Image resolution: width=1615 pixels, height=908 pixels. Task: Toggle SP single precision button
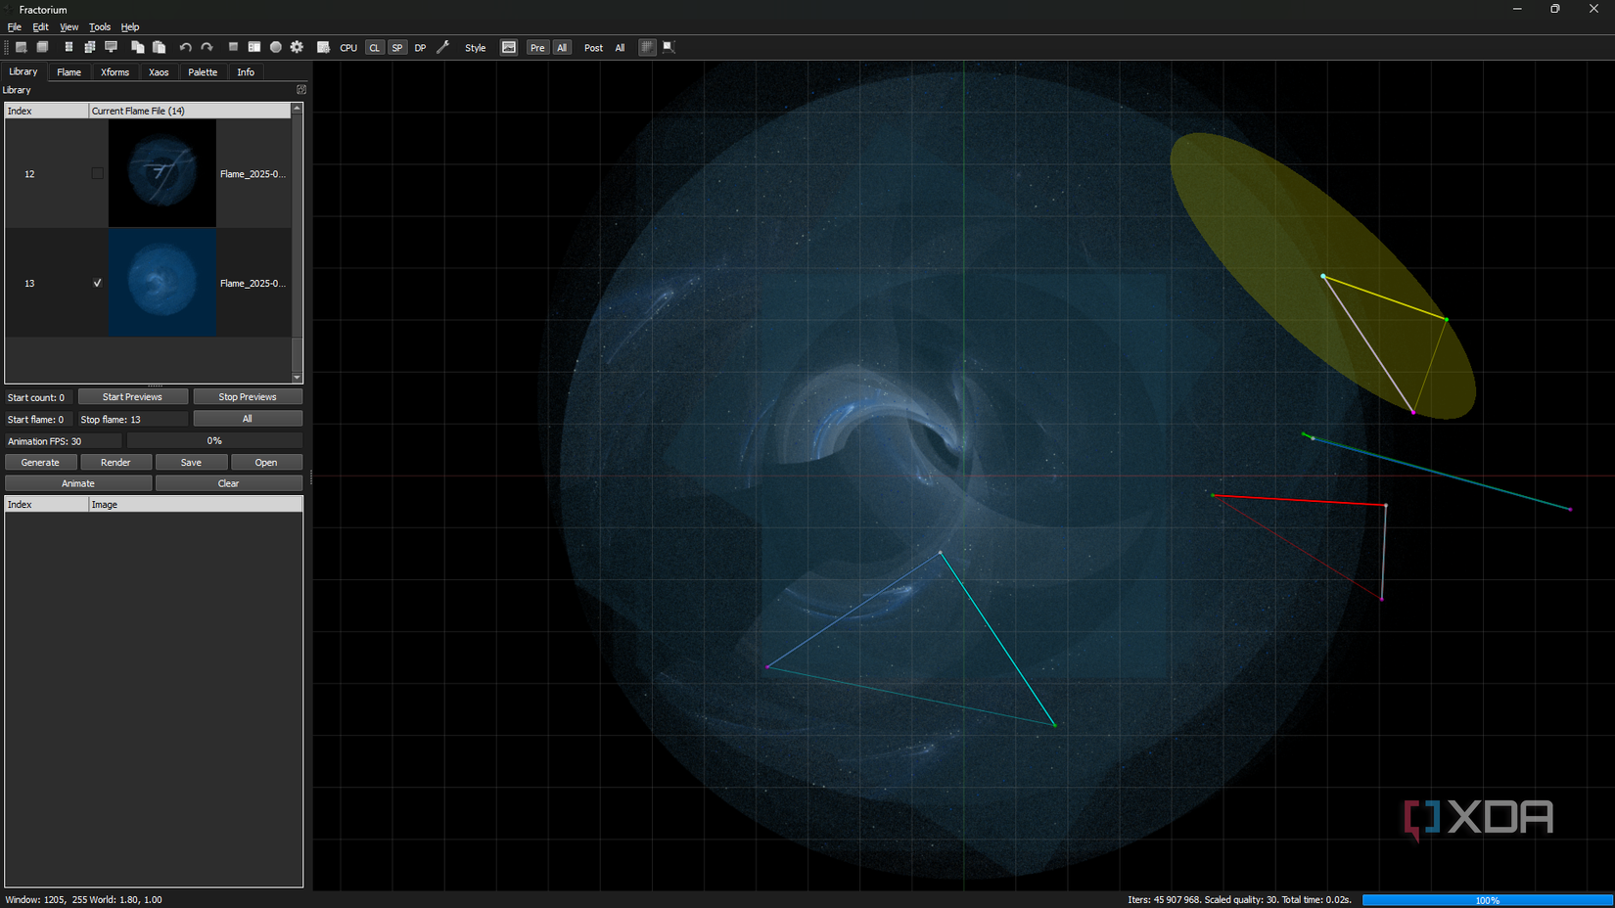pyautogui.click(x=397, y=47)
